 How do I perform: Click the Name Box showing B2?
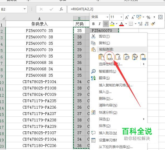pos(12,9)
